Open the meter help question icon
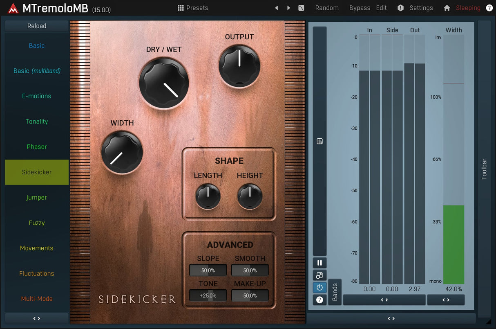 click(x=319, y=300)
